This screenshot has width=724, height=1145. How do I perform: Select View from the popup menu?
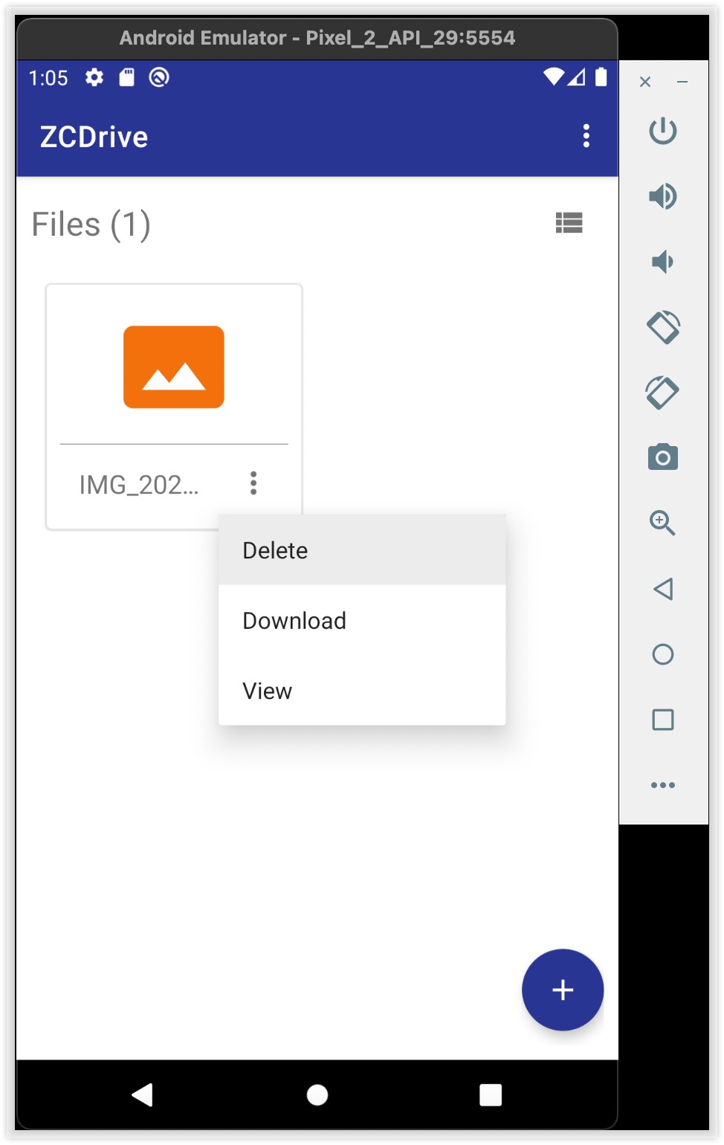(x=268, y=691)
